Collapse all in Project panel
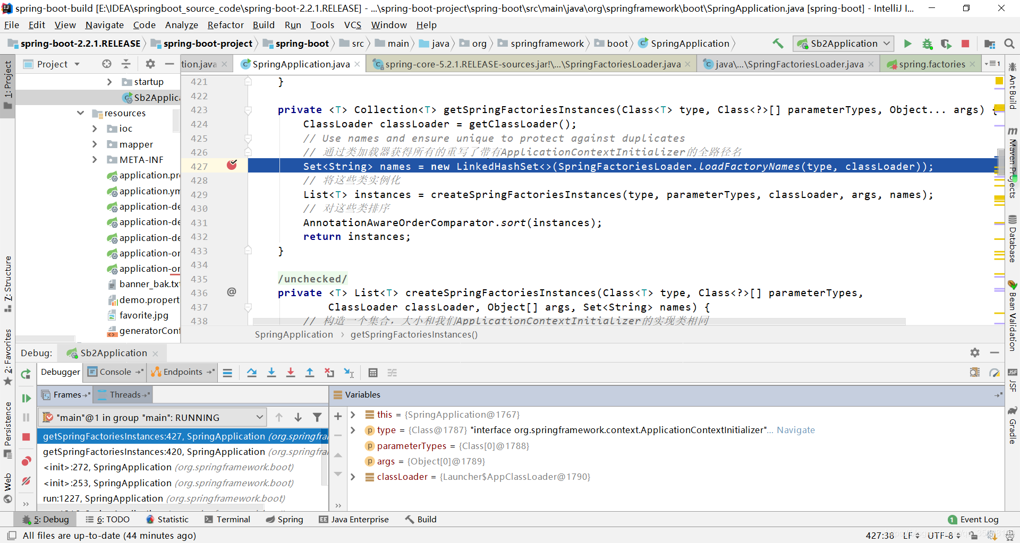 (126, 64)
